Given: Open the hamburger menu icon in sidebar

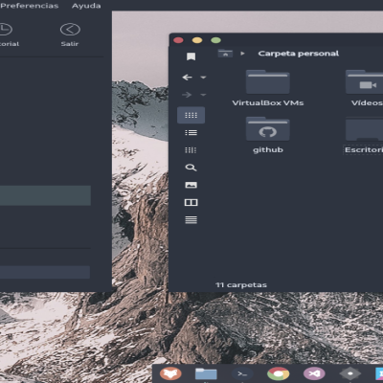Looking at the screenshot, I should click(191, 220).
